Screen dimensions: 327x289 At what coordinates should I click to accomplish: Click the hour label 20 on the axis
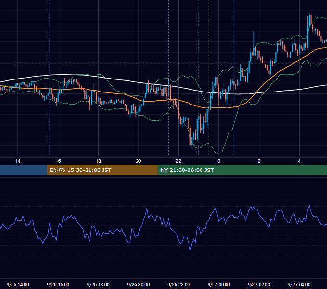click(138, 161)
